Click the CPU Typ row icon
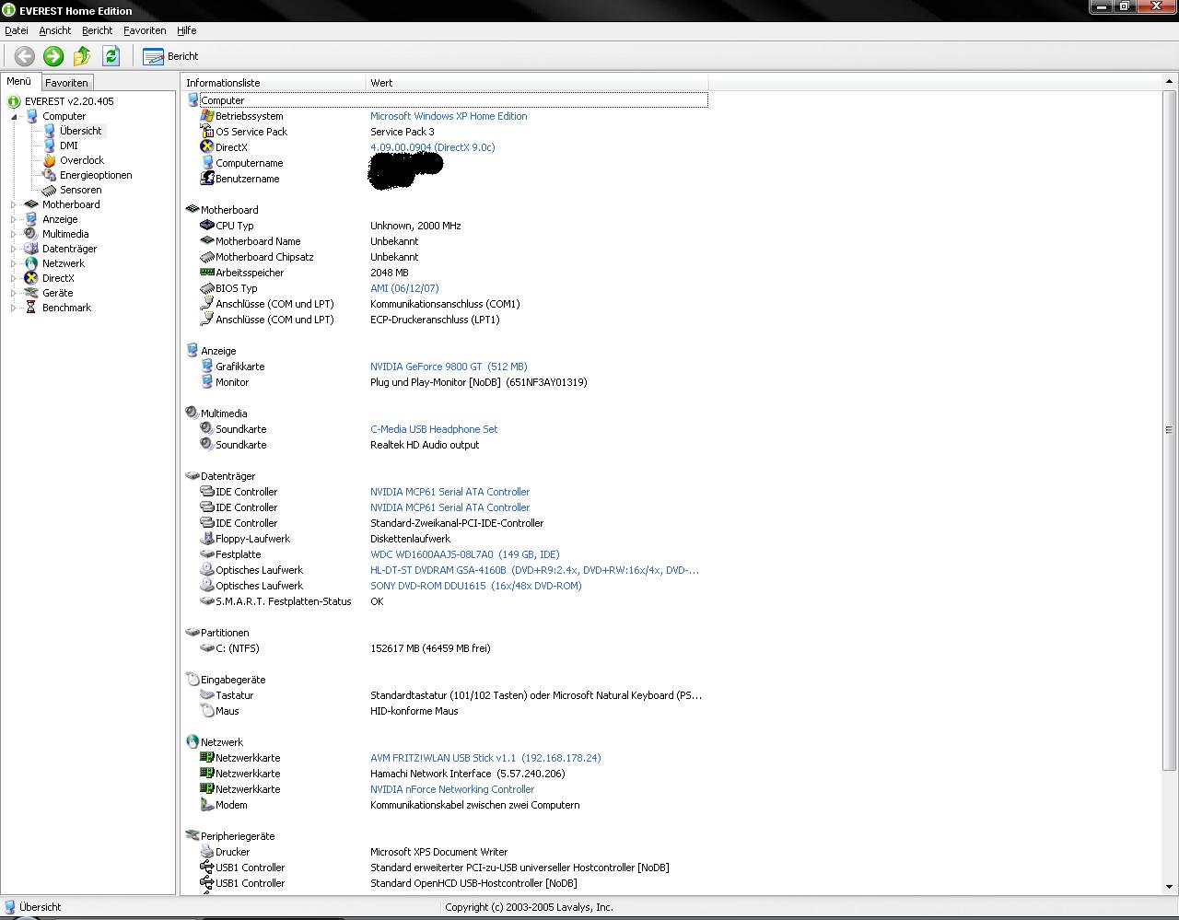This screenshot has width=1179, height=920. (207, 226)
